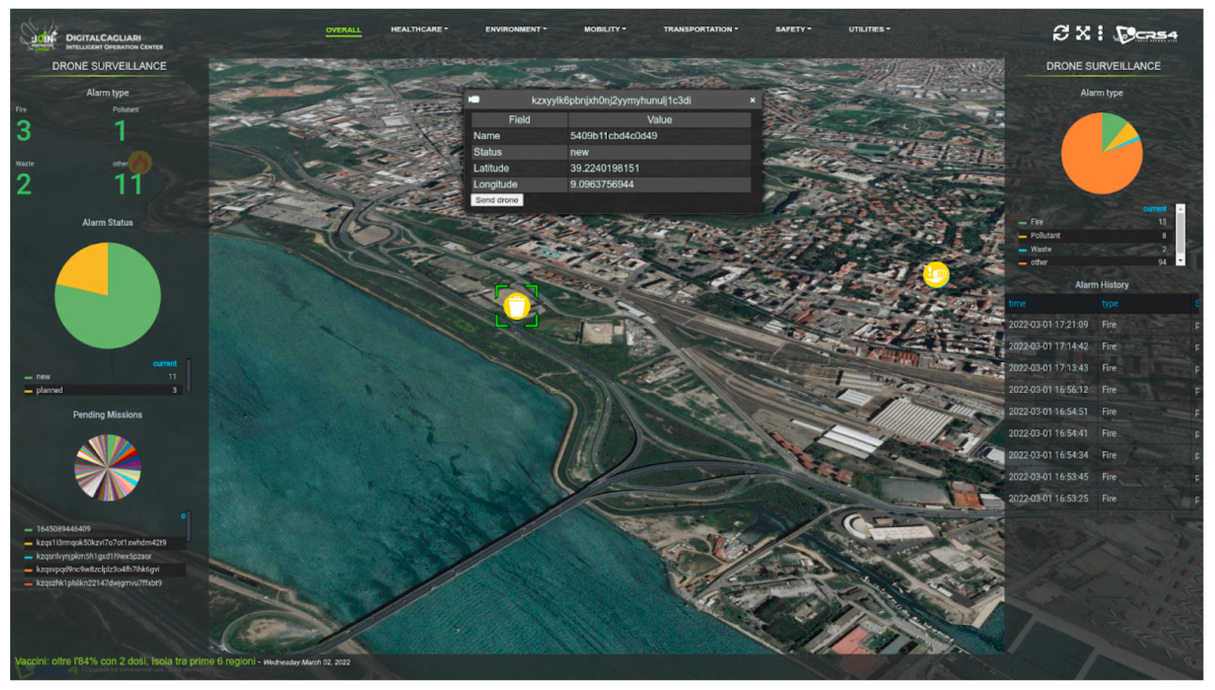The width and height of the screenshot is (1215, 690).
Task: Toggle the 'planned' legend entry
Action: 49,390
